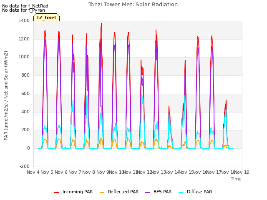Click the Nov 7 x-axis tick label

75,172
